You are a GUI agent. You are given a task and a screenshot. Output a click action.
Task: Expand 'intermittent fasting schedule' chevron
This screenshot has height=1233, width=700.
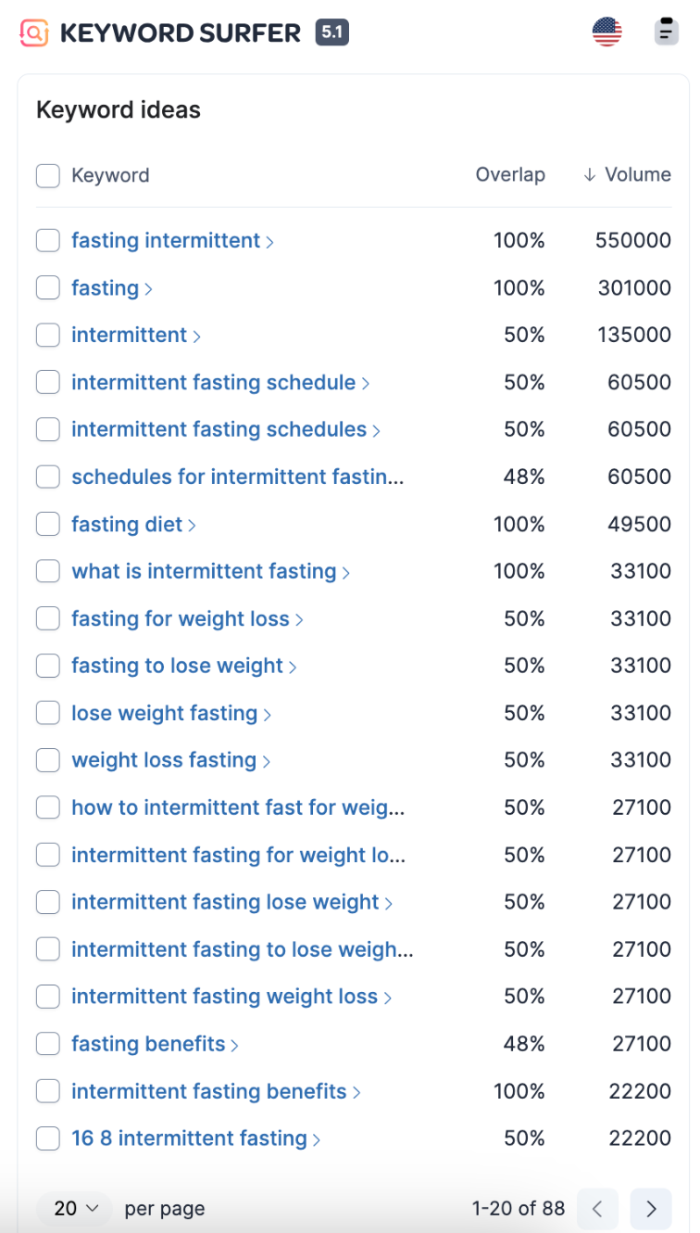tap(366, 384)
